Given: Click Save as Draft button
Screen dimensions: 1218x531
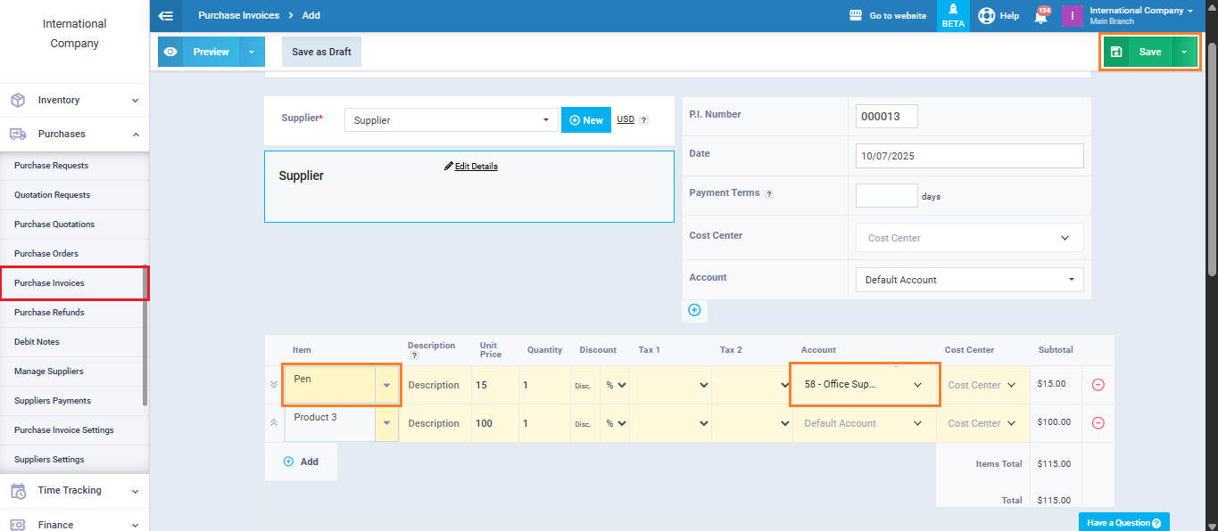Looking at the screenshot, I should (321, 52).
